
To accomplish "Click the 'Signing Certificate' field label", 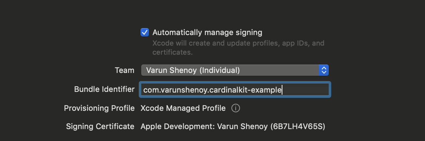I will (100, 126).
